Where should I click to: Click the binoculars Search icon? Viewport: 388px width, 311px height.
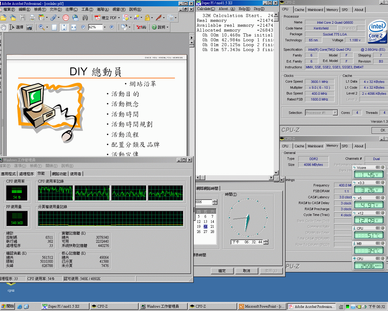(85, 18)
